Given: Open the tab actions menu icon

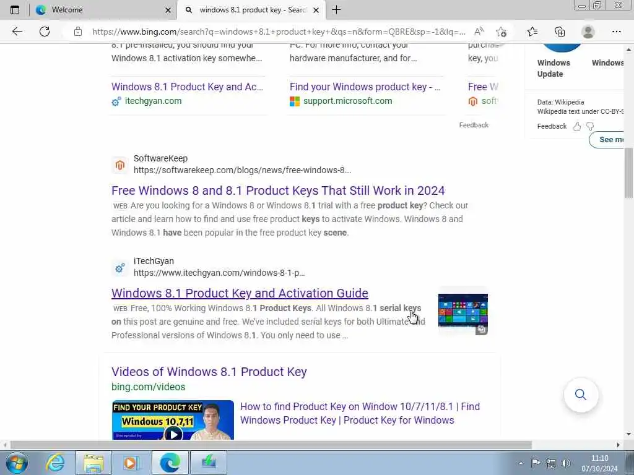Looking at the screenshot, I should coord(15,10).
